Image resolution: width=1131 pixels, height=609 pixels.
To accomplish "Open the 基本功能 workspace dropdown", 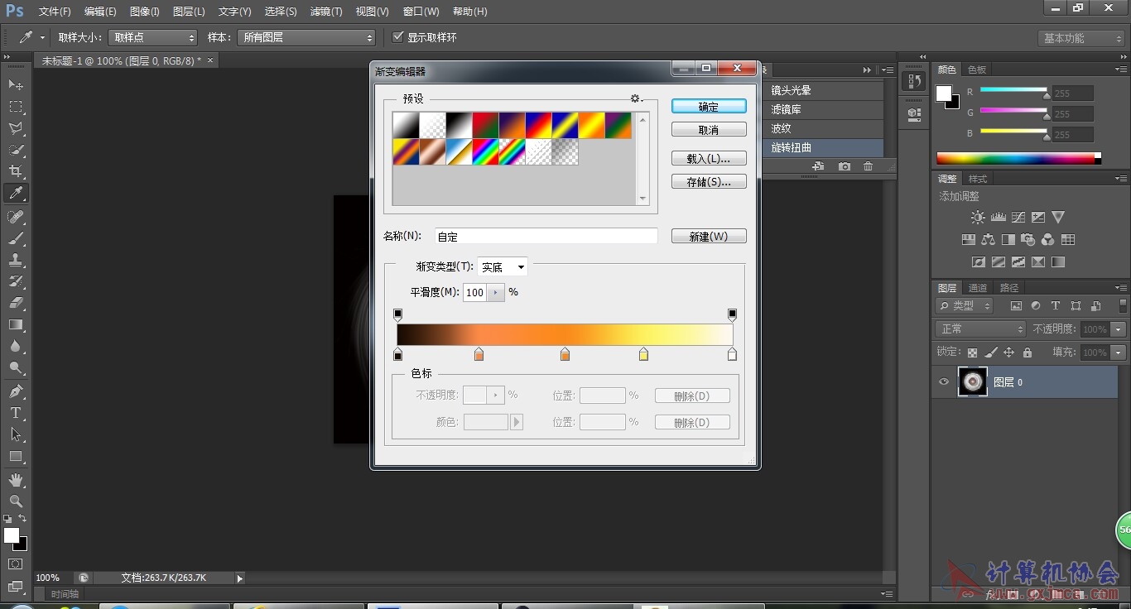I will point(1081,38).
